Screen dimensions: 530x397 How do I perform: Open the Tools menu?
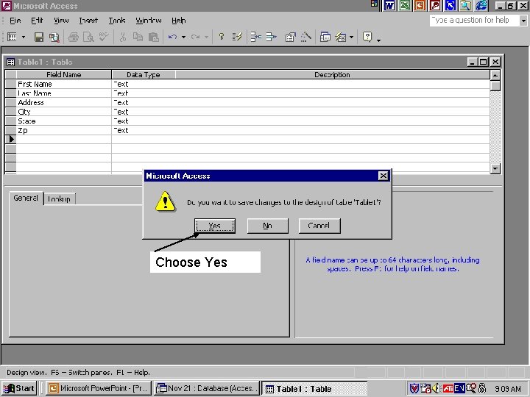tap(117, 21)
